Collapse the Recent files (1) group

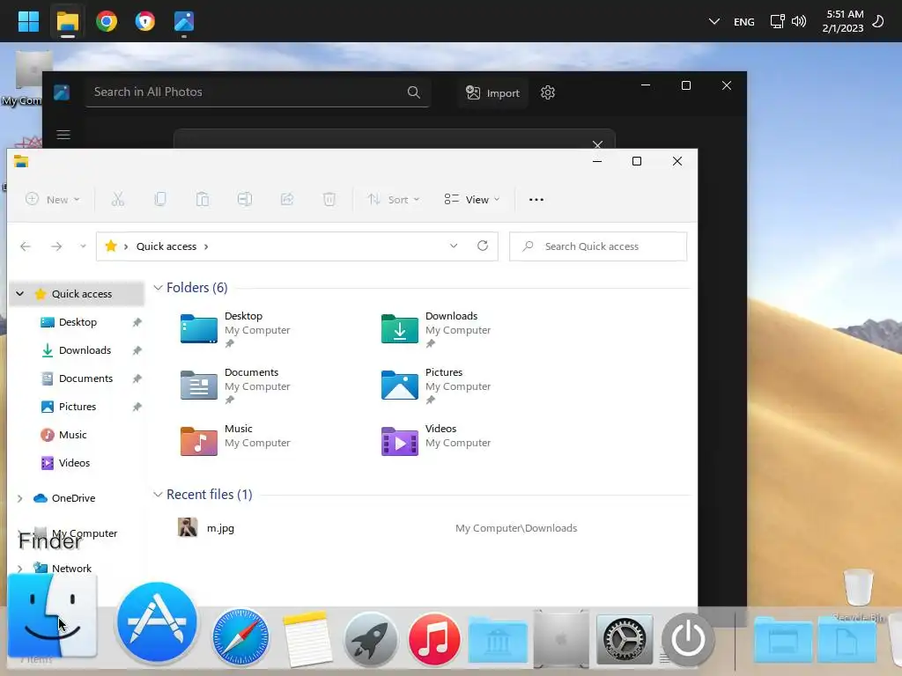pos(158,495)
